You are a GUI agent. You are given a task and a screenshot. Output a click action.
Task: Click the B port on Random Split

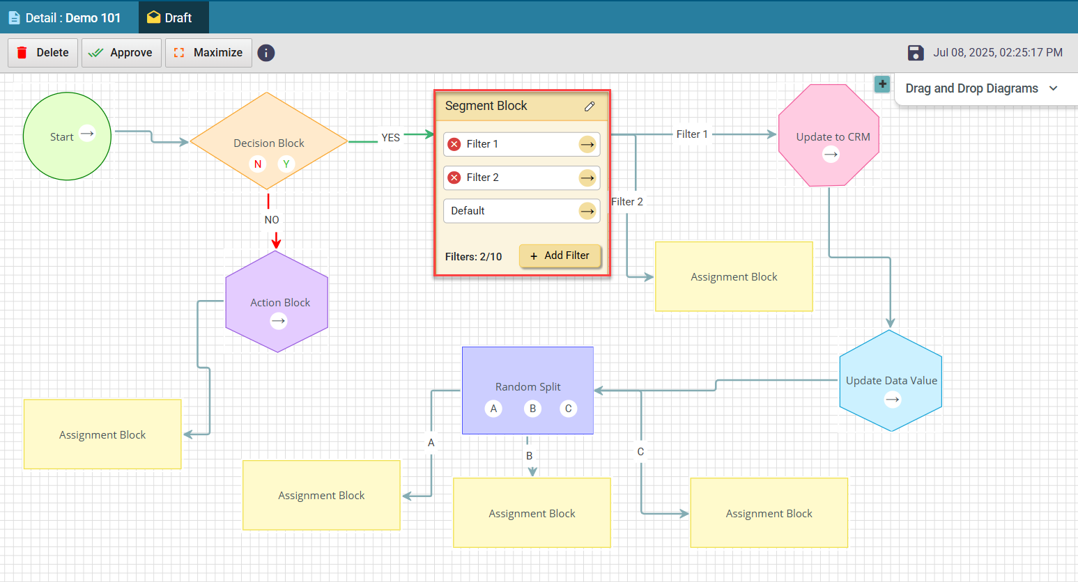pos(532,409)
